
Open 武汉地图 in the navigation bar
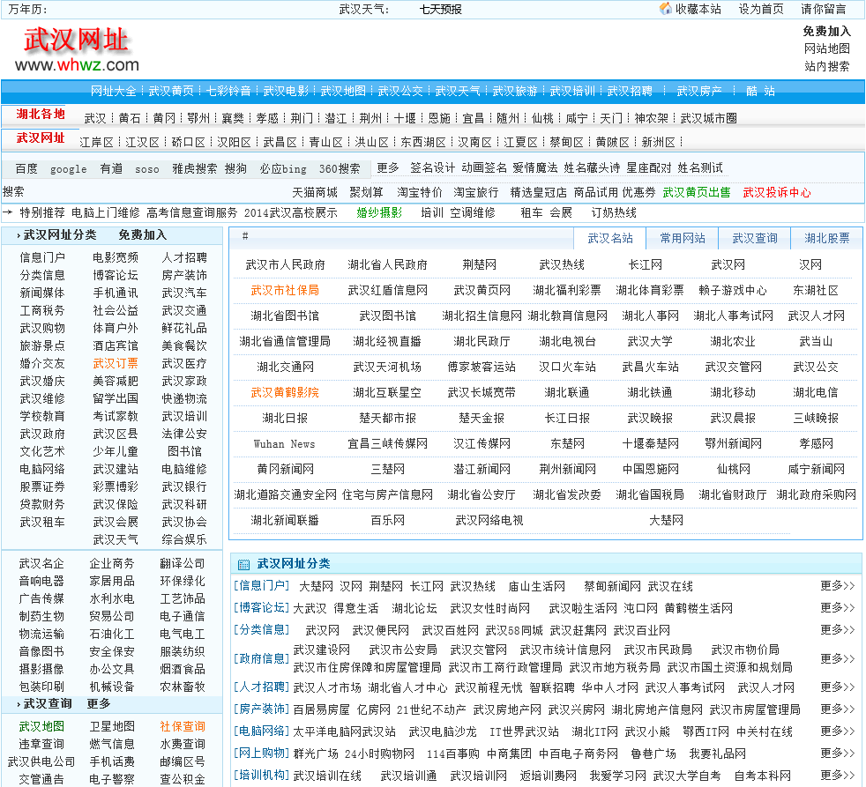pyautogui.click(x=343, y=91)
